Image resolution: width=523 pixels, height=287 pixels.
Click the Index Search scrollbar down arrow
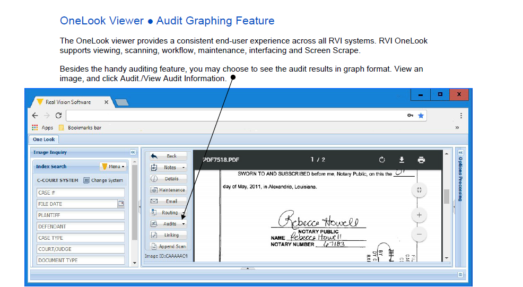pyautogui.click(x=134, y=263)
